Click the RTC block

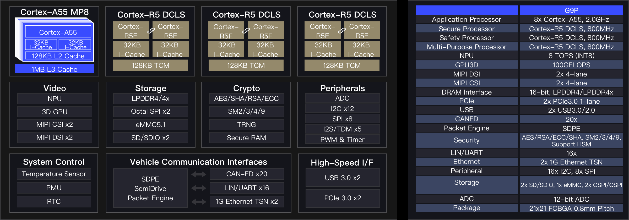(x=54, y=201)
